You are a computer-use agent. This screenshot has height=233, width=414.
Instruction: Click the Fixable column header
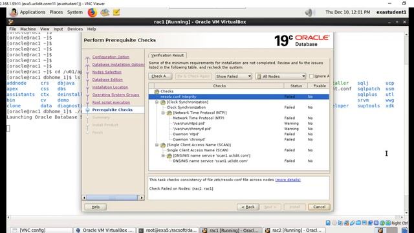pos(319,86)
